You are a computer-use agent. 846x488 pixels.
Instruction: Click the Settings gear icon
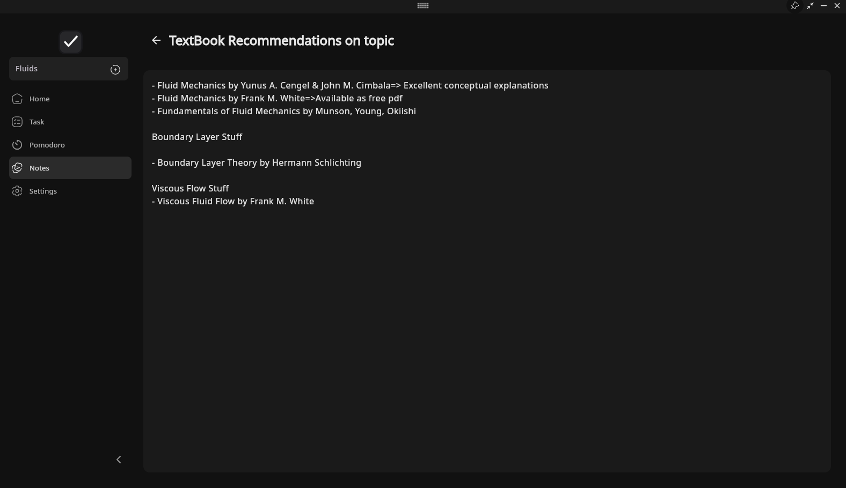coord(17,191)
